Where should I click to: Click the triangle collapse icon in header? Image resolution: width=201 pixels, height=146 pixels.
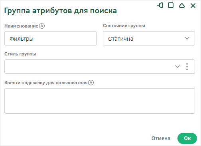[x=182, y=6]
